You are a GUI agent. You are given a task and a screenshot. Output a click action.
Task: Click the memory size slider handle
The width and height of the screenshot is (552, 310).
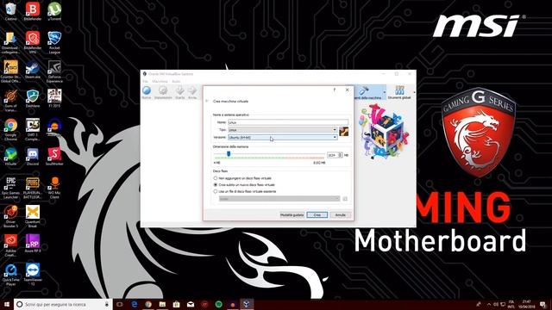(x=229, y=154)
